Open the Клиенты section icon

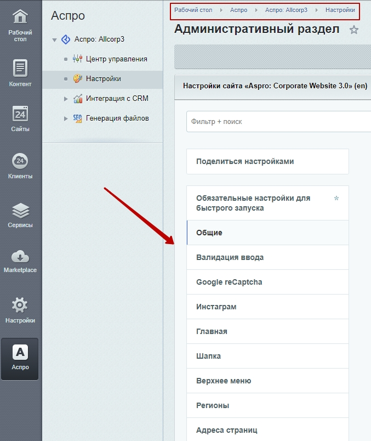[20, 161]
